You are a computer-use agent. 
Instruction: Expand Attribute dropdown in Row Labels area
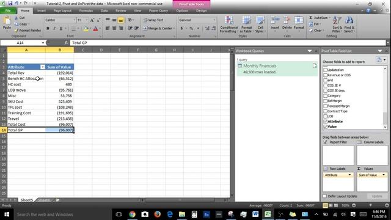[x=349, y=175]
